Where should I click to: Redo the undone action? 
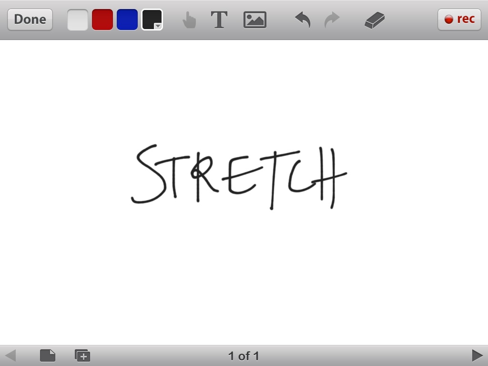click(x=332, y=20)
